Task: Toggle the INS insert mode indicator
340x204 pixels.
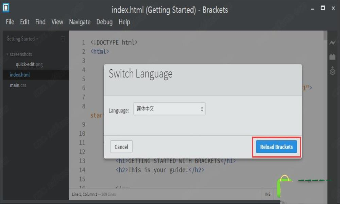Action: 268,194
